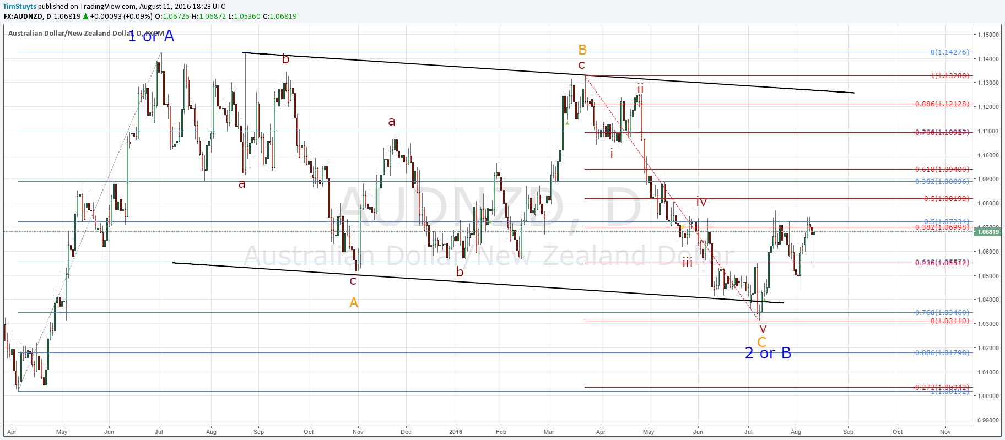This screenshot has width=1005, height=440.
Task: Select the red dashed downward trend line
Action: point(672,197)
